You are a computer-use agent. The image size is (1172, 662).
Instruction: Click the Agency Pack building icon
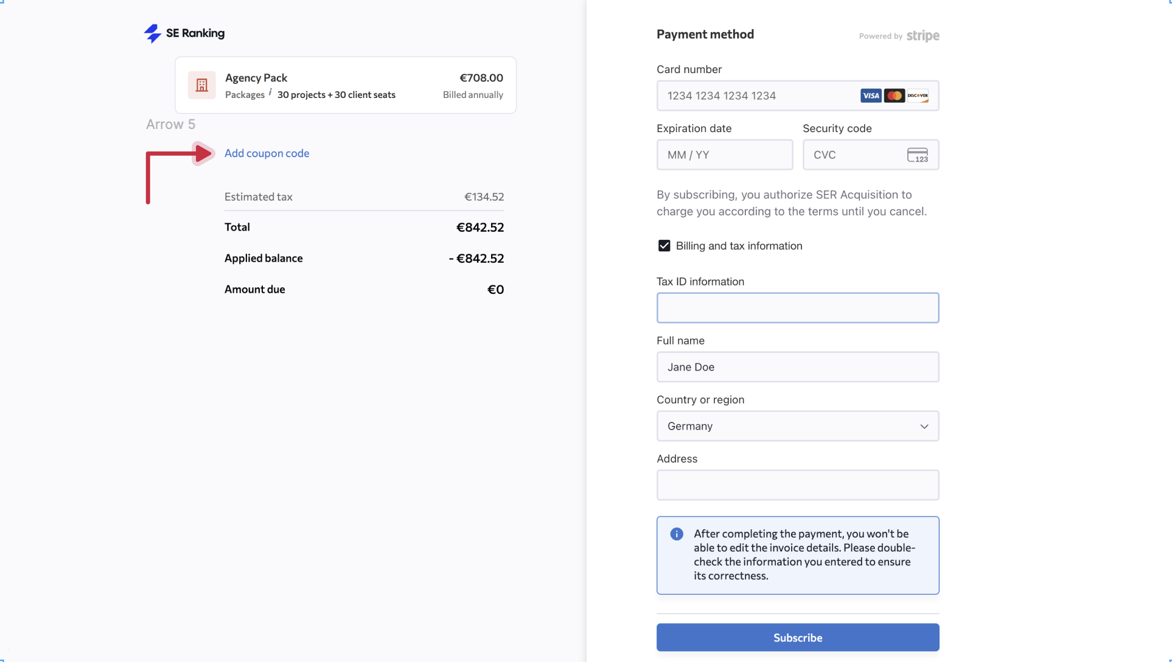201,85
